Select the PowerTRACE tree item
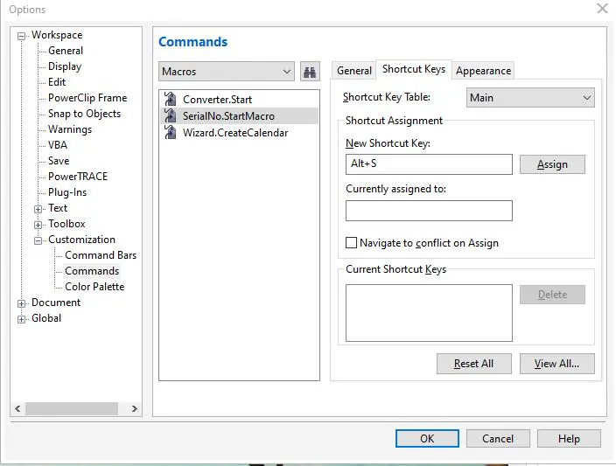Screen dimensions: 616x466 tap(77, 177)
